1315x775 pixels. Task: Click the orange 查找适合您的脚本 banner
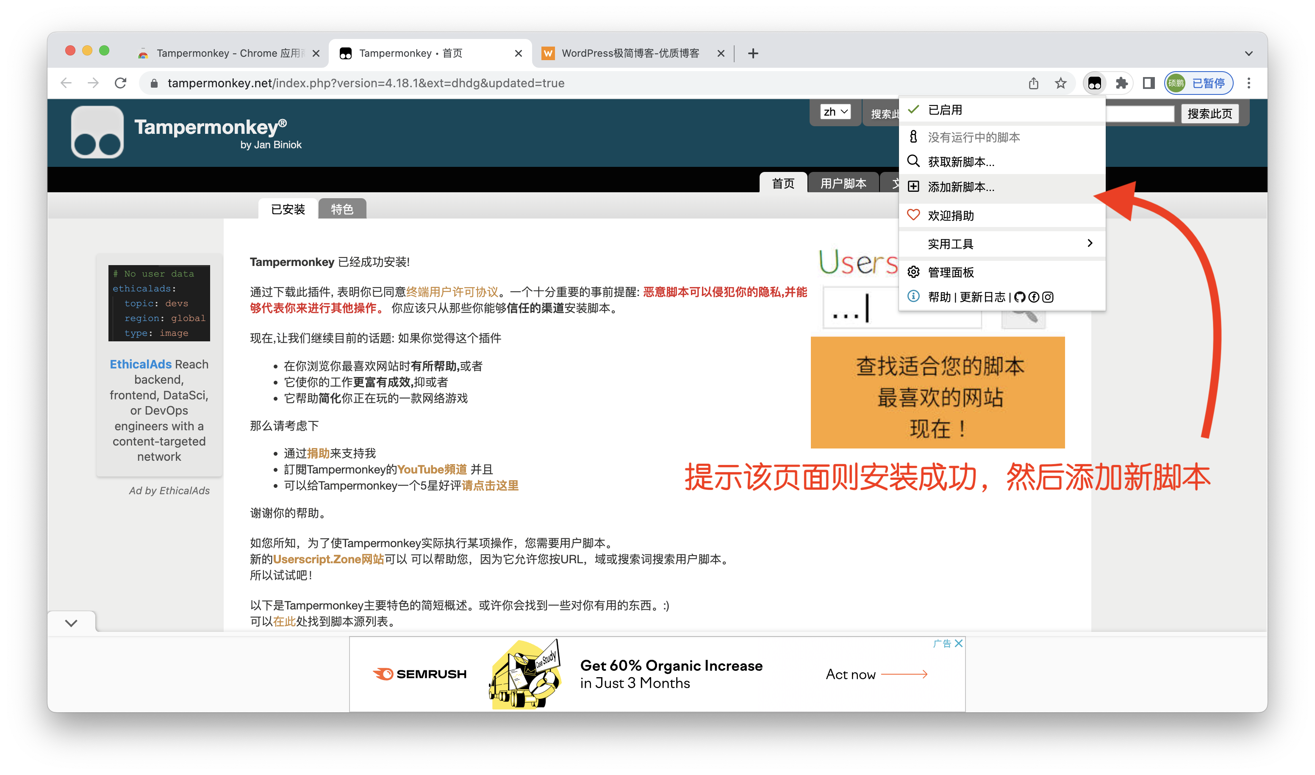click(x=937, y=393)
